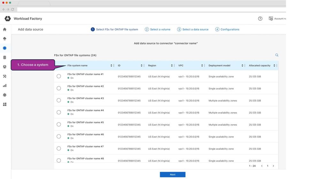
Task: Click the browser address bar
Action: click(150, 10)
